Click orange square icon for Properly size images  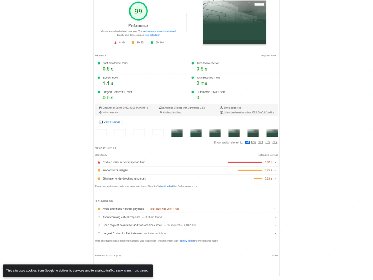pyautogui.click(x=99, y=171)
